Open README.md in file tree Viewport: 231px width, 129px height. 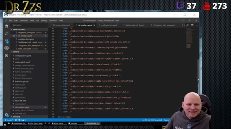[29, 101]
